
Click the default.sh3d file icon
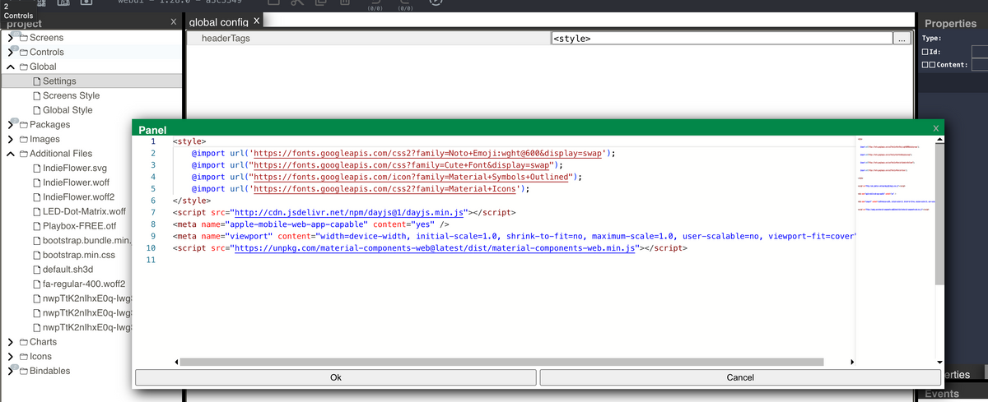(x=36, y=270)
